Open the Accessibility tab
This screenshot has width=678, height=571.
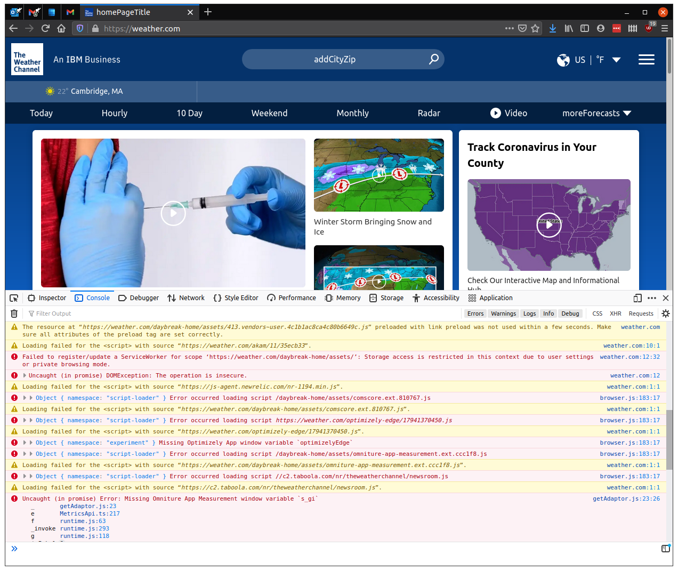[x=436, y=298]
